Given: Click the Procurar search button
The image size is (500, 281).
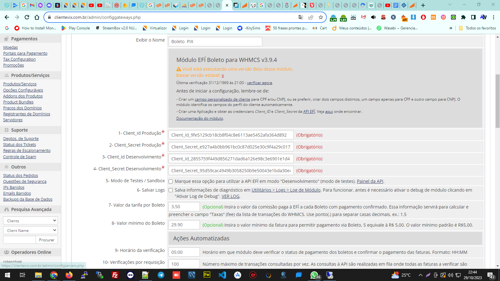Looking at the screenshot, I should (x=47, y=240).
